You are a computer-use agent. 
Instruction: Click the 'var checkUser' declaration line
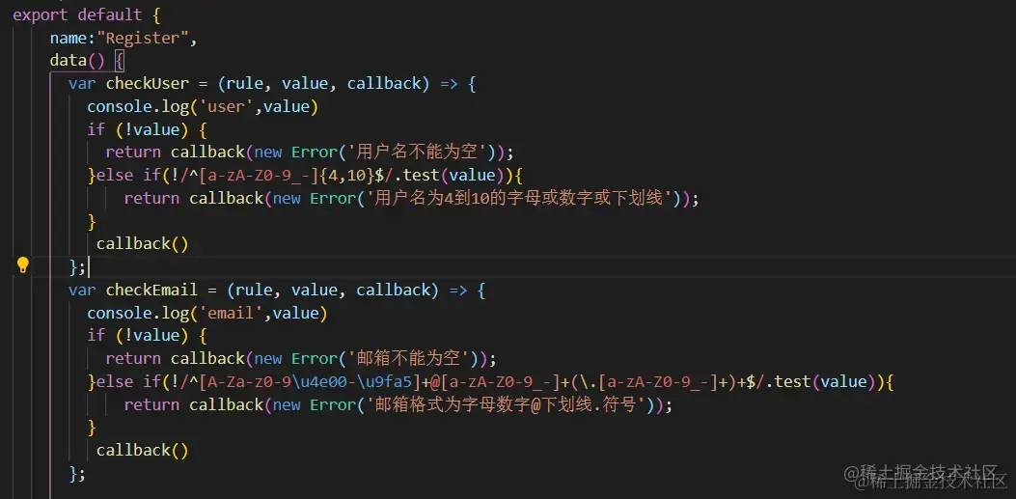[x=272, y=84]
